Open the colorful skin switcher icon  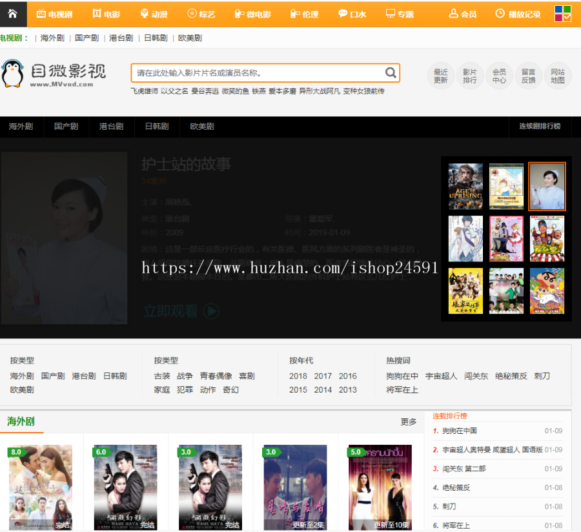pyautogui.click(x=563, y=14)
